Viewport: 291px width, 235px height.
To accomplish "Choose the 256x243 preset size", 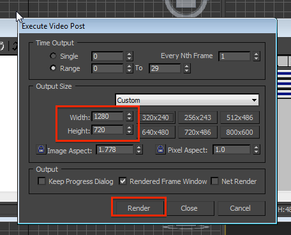I will pyautogui.click(x=198, y=117).
